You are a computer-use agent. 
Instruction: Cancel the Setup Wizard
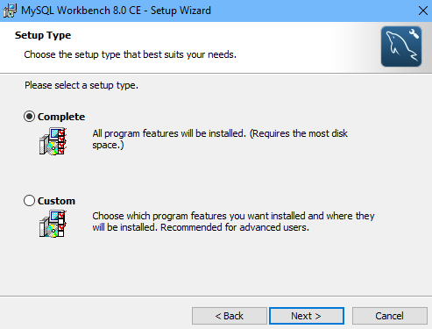pyautogui.click(x=390, y=316)
